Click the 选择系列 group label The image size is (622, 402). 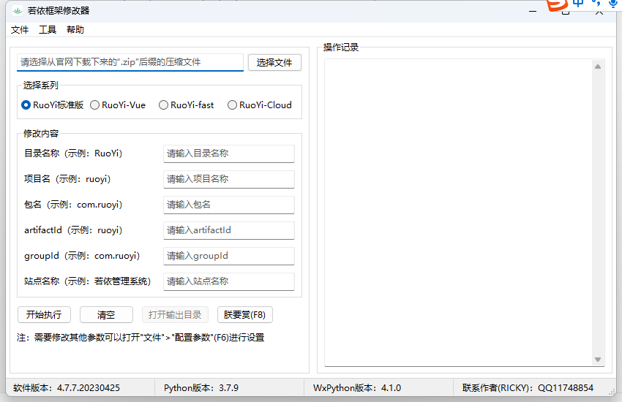(x=40, y=86)
